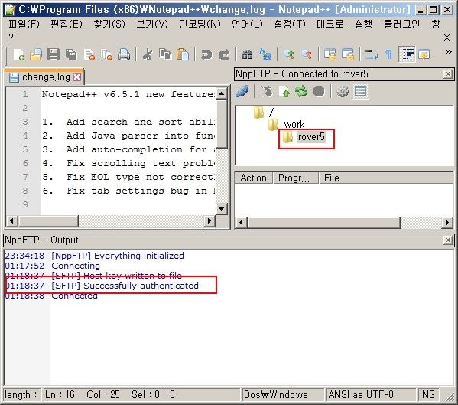Click the Action column header

point(254,178)
